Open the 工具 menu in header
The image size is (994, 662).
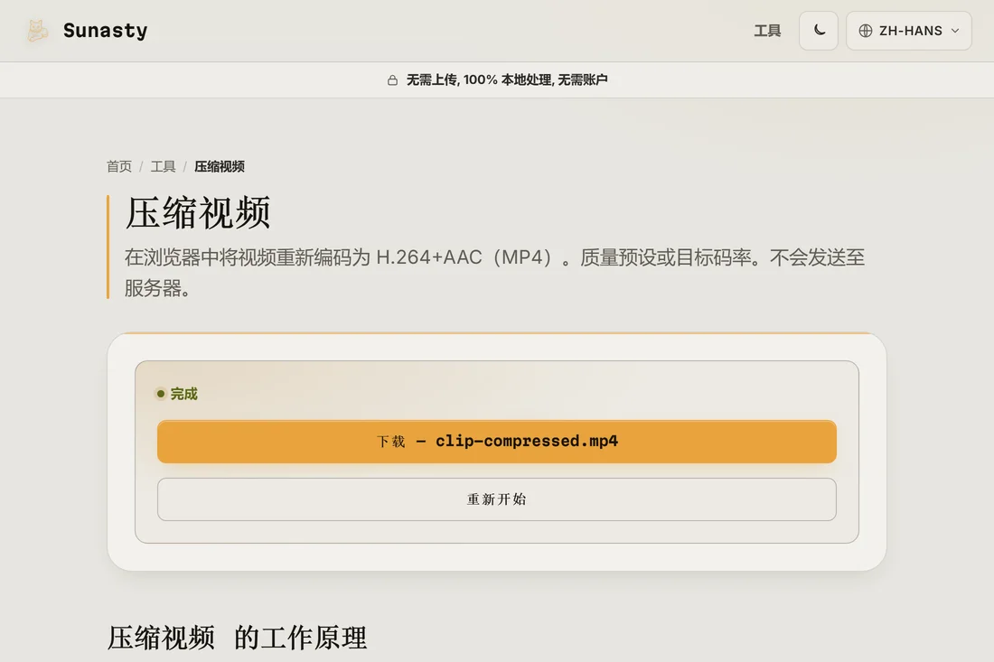point(767,31)
